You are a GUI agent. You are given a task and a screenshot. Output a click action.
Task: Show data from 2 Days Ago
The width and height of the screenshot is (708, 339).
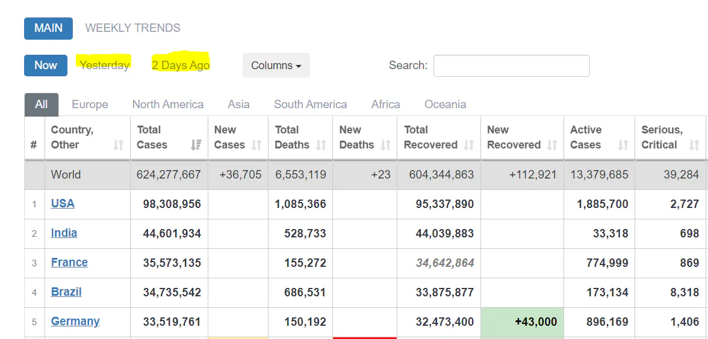coord(181,66)
